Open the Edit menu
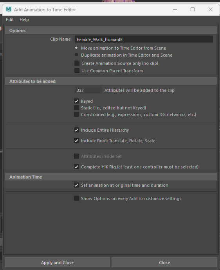This screenshot has width=220, height=270. (10, 20)
